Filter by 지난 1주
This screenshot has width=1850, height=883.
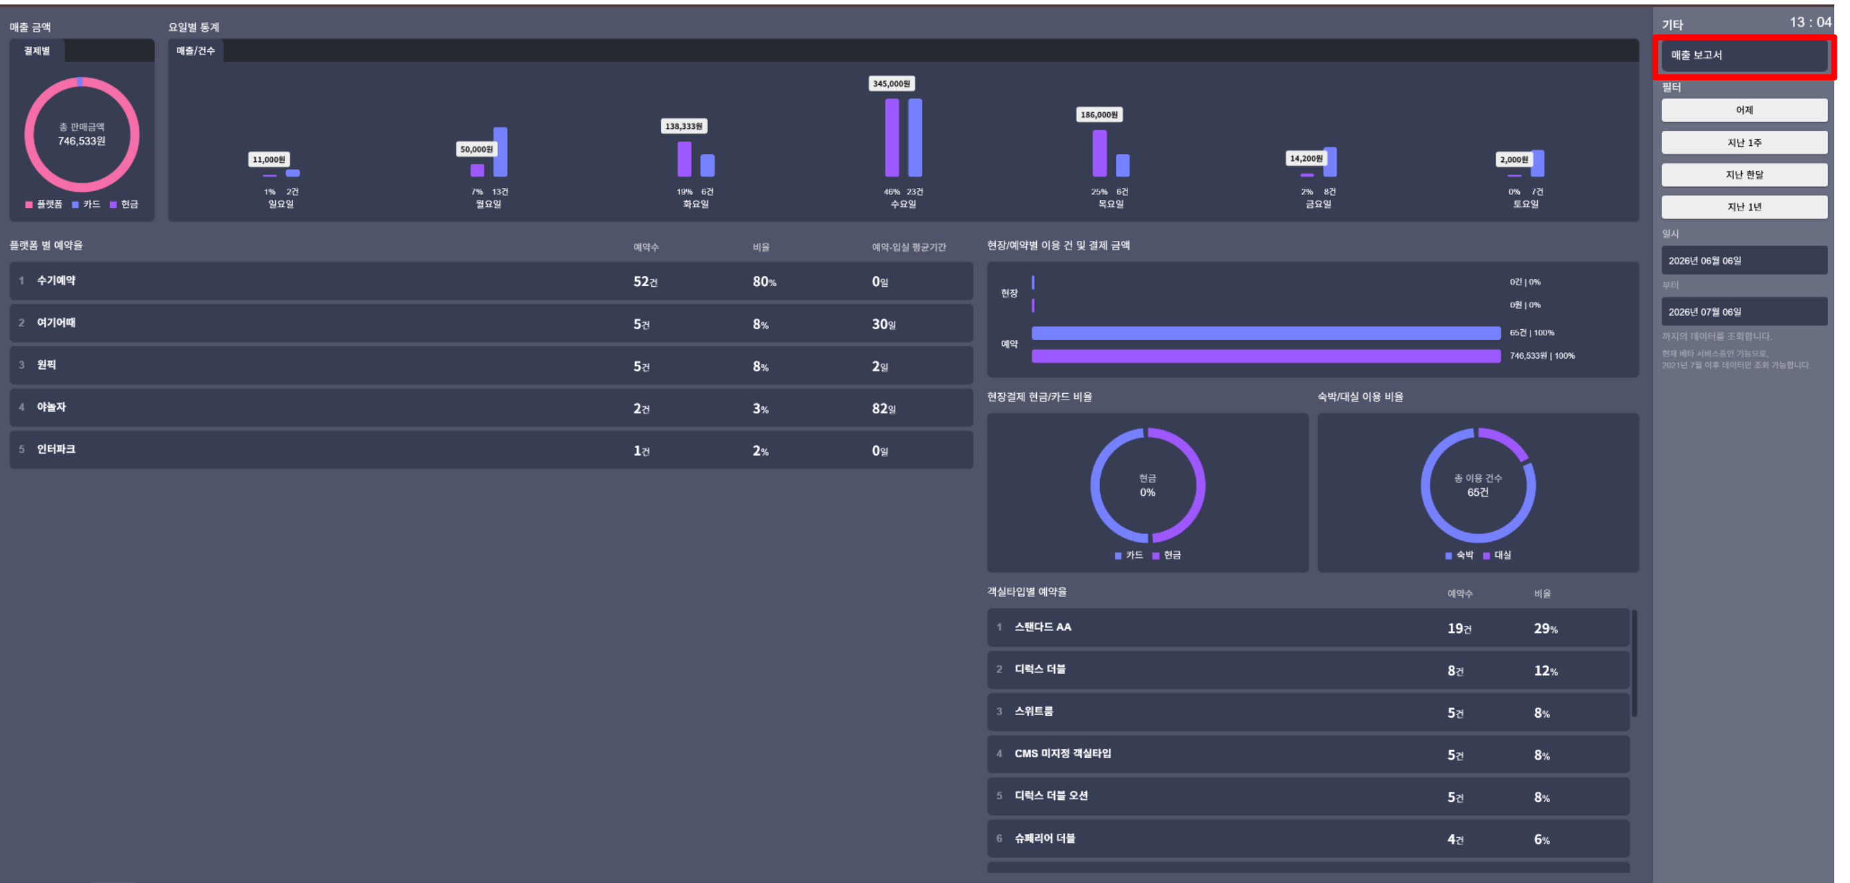1744,142
